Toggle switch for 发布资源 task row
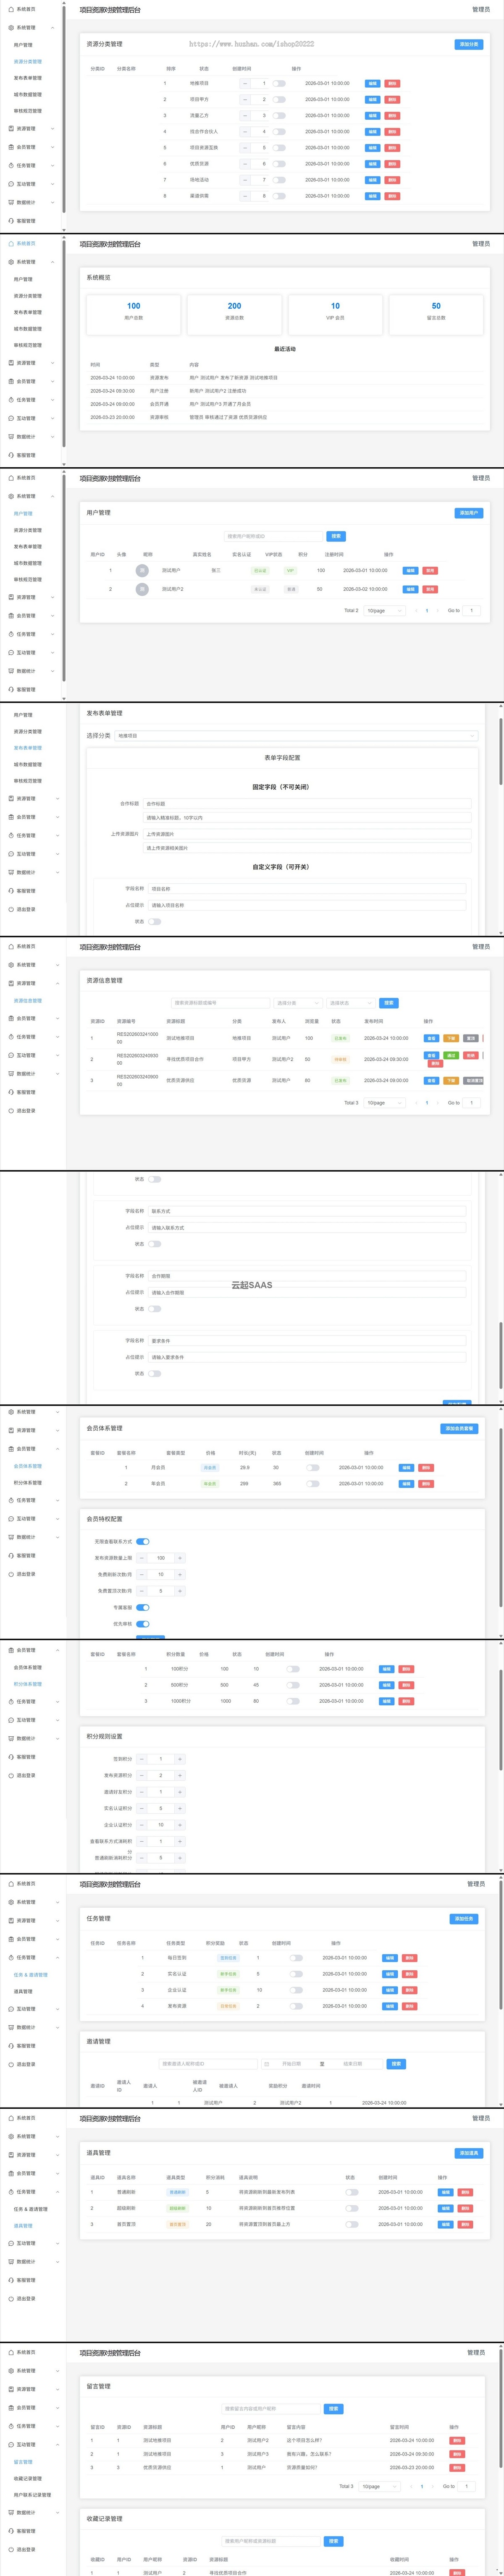The width and height of the screenshot is (504, 2576). [297, 2006]
